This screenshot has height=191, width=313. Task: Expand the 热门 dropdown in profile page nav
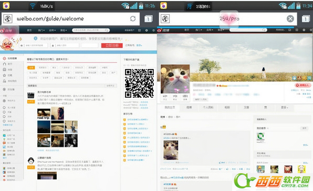pyautogui.click(x=199, y=30)
